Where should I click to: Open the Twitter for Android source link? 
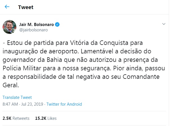coord(64,104)
